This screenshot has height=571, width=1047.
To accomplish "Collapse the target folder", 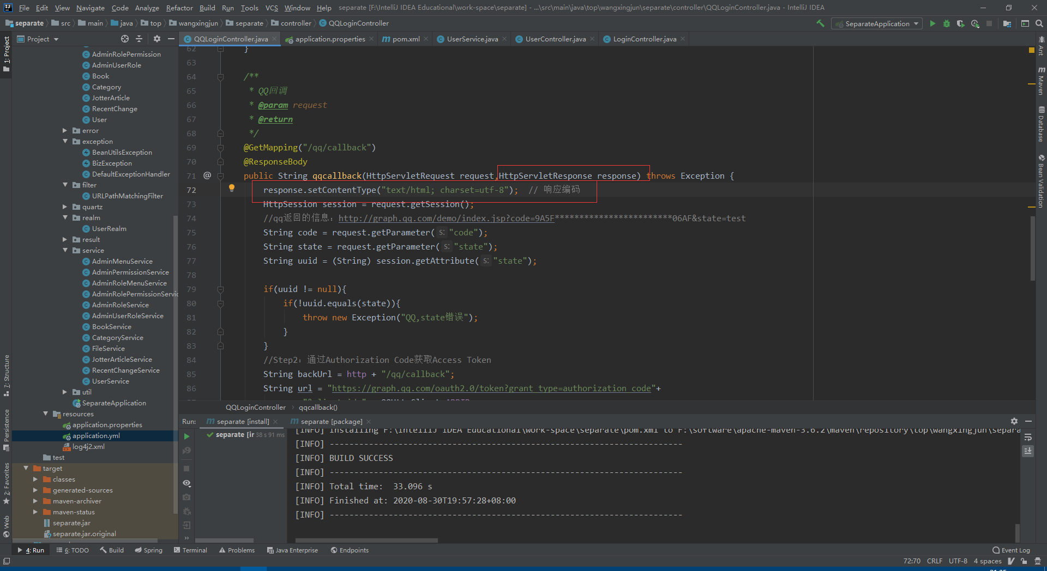I will coord(26,469).
